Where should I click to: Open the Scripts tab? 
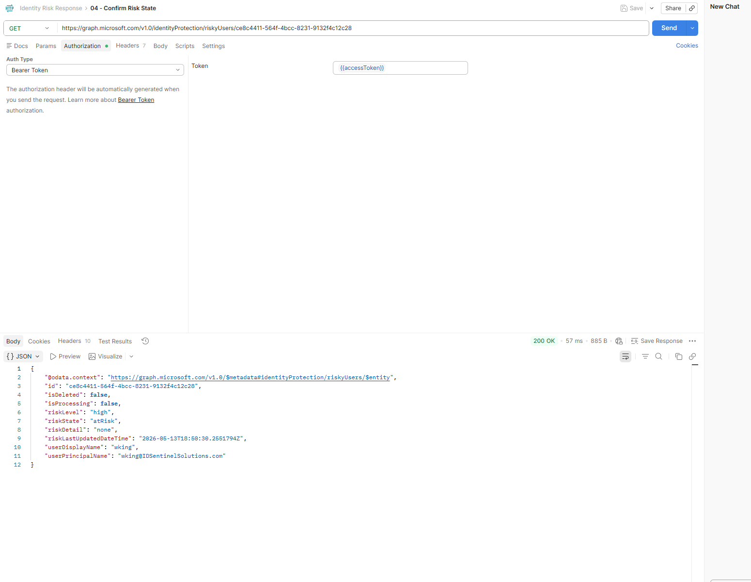[185, 46]
